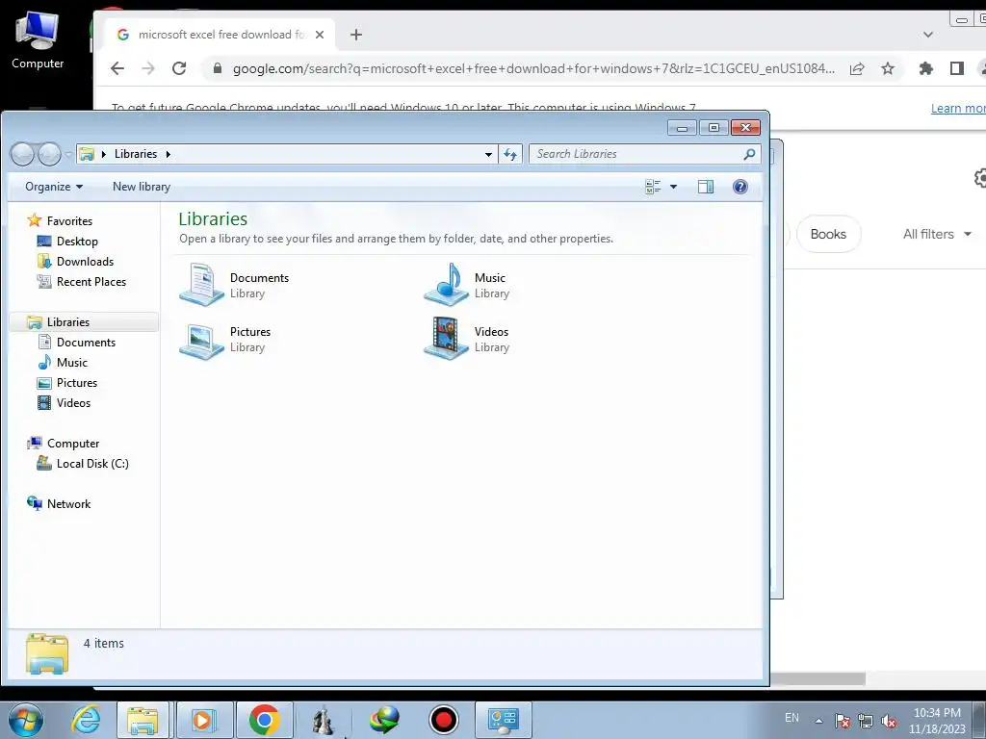Viewport: 986px width, 739px height.
Task: Click the Search Libraries input field
Action: point(636,154)
